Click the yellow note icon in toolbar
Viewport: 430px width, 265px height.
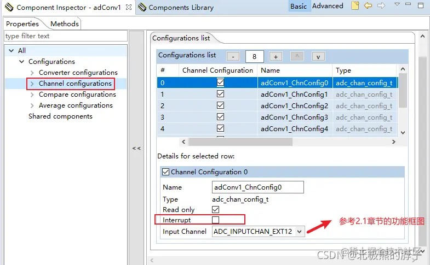(x=355, y=5)
